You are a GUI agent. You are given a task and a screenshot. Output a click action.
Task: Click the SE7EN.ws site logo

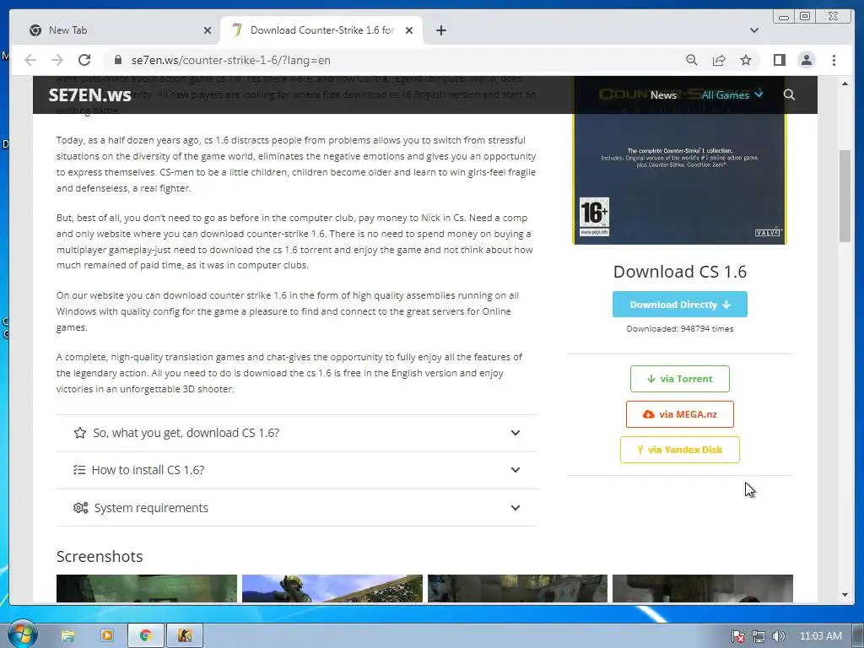pos(89,94)
